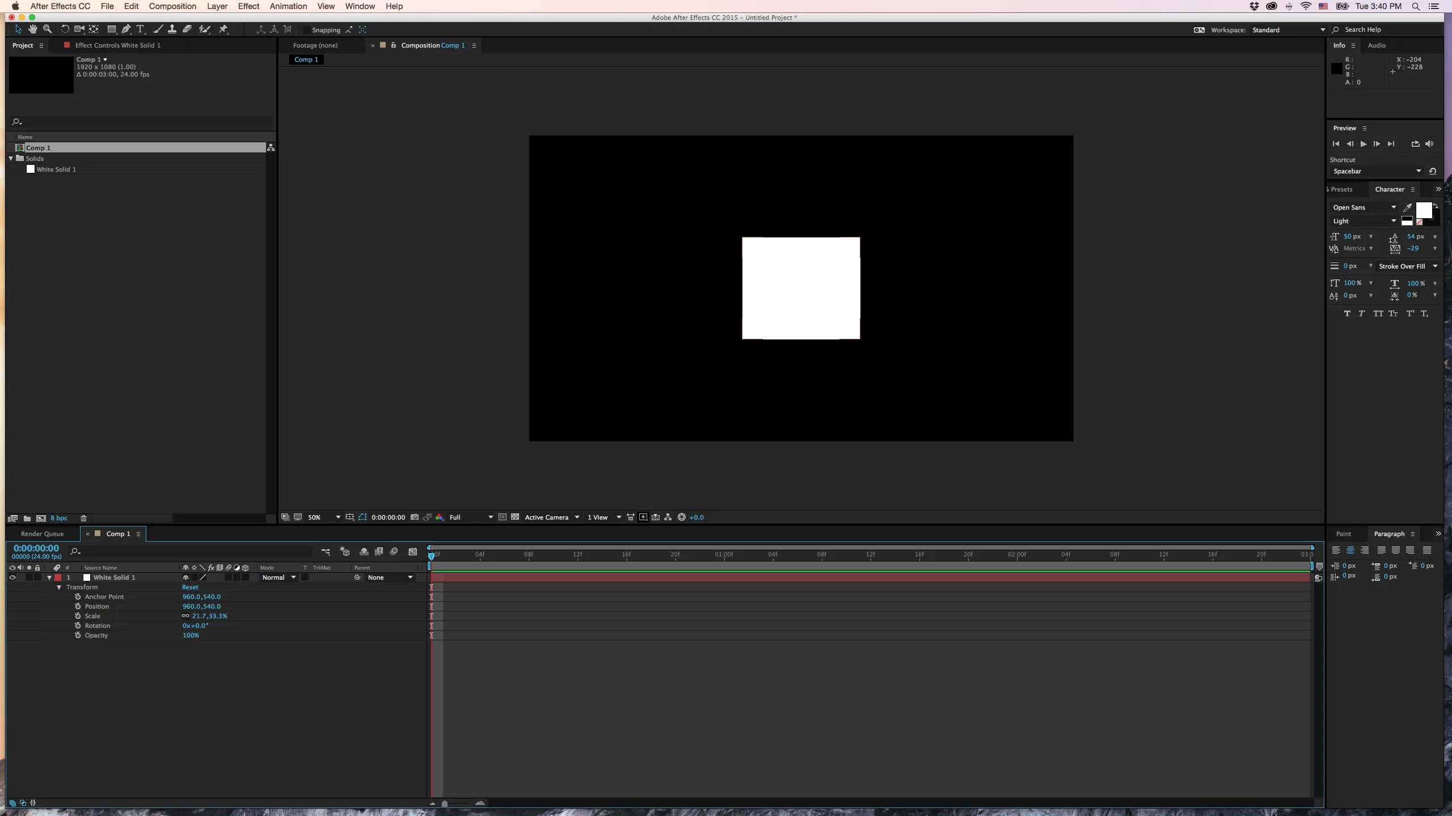Select the Clone Stamp tool
The width and height of the screenshot is (1452, 816).
171,29
